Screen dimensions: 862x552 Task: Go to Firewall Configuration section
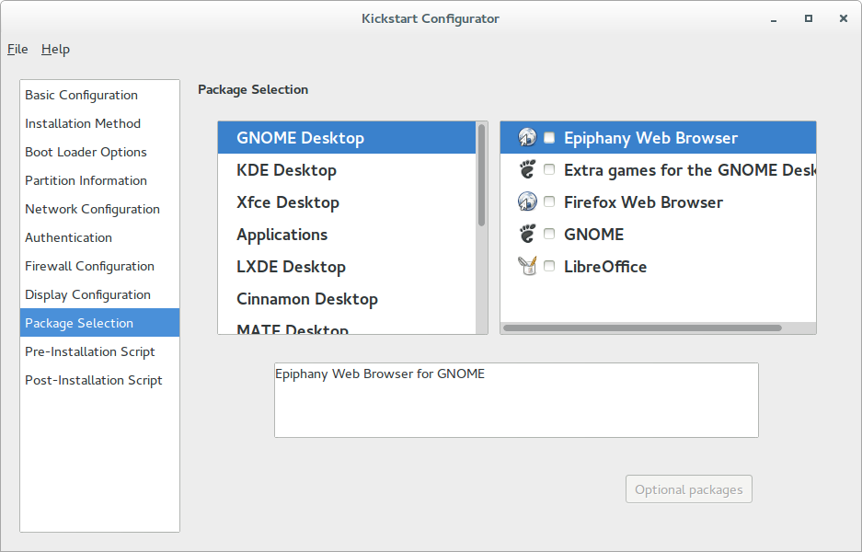(89, 266)
